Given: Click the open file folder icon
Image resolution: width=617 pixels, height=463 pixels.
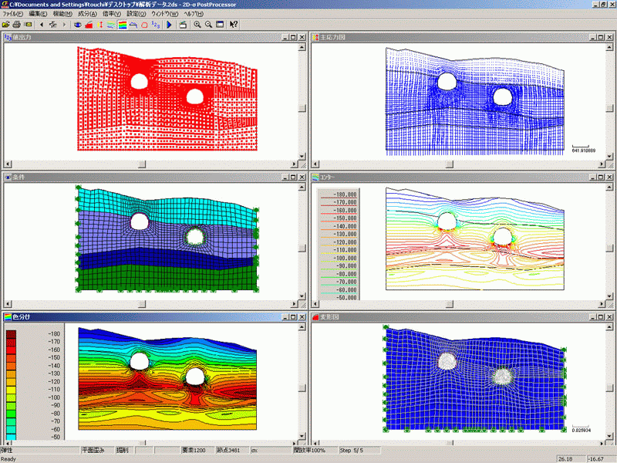Looking at the screenshot, I should click(6, 25).
